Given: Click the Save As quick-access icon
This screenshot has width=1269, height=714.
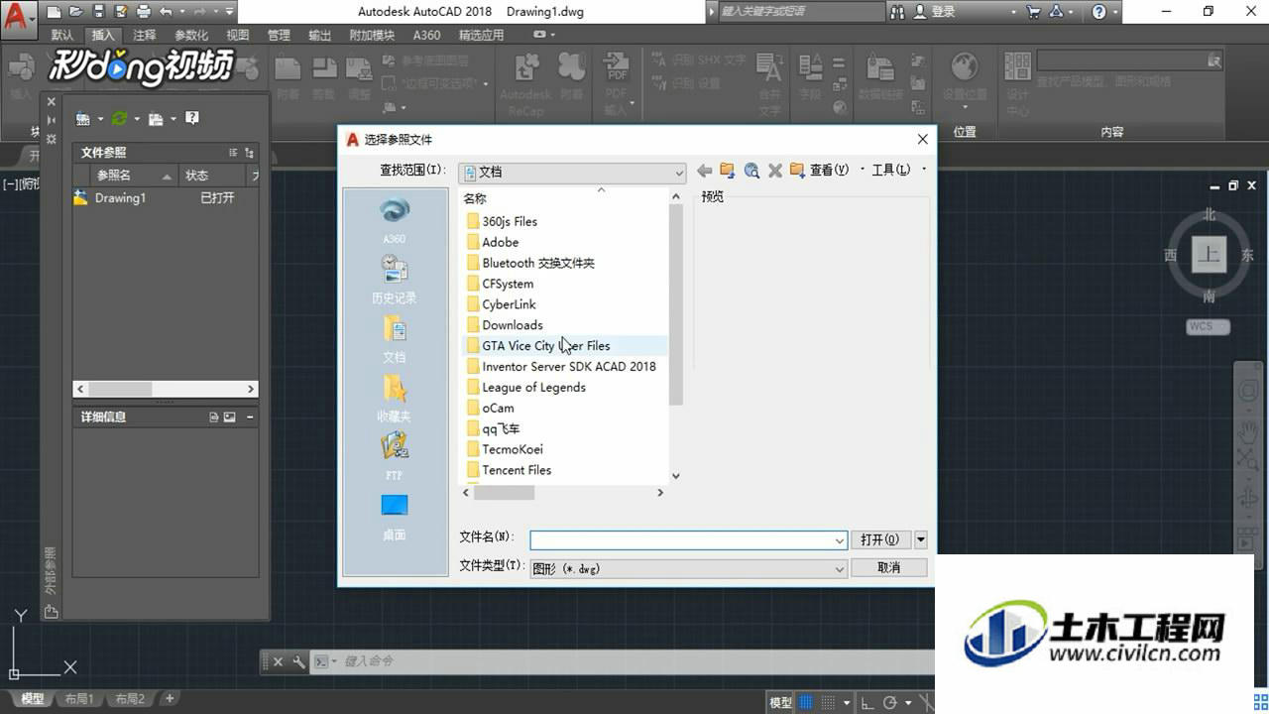Looking at the screenshot, I should tap(120, 12).
